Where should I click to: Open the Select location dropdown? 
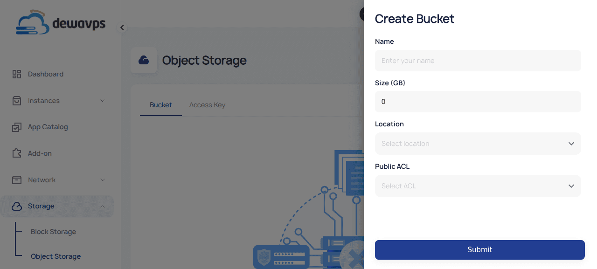(478, 143)
